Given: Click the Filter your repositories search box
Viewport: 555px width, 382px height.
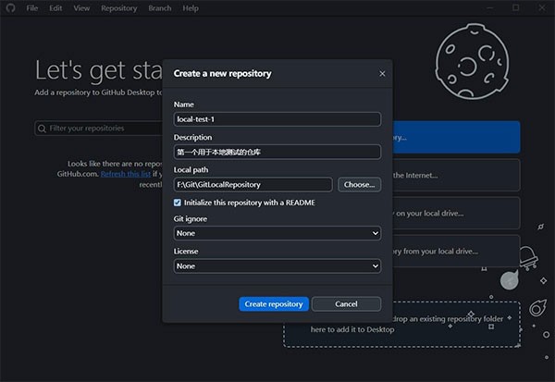Looking at the screenshot, I should click(x=99, y=129).
